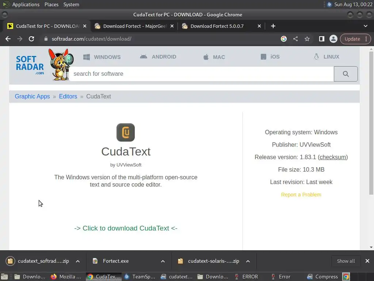The image size is (374, 281).
Task: Close the CudaText for PC tab
Action: [x=85, y=26]
